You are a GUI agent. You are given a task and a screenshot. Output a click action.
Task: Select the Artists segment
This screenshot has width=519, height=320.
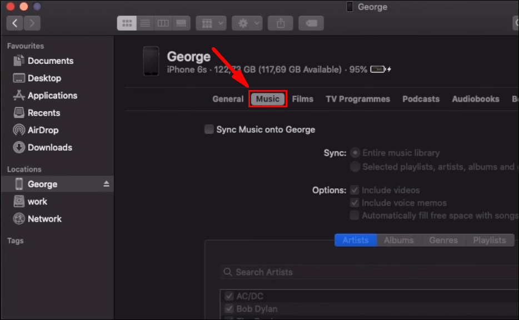[356, 240]
